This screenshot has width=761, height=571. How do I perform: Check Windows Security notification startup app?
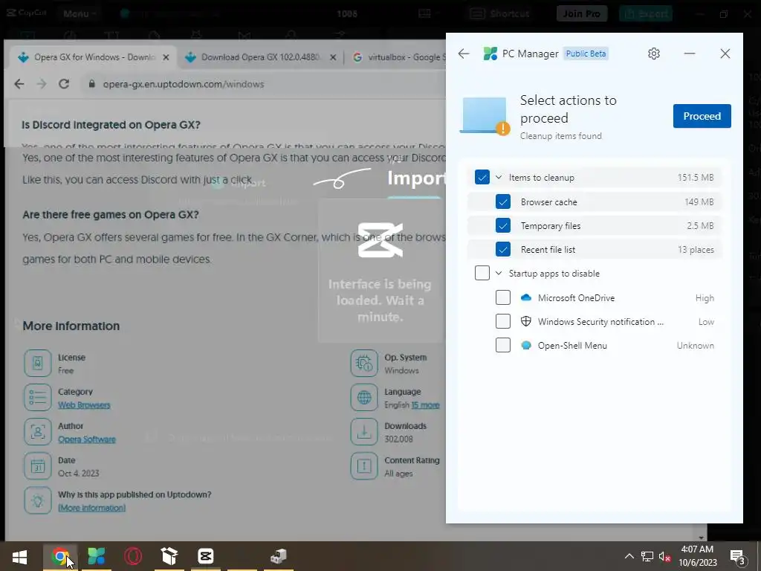coord(503,321)
